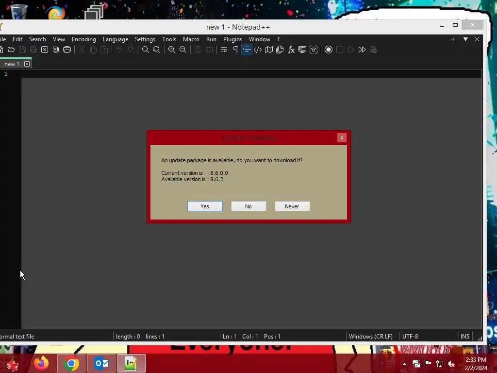Toggle Show all characters pilcrow icon

(235, 50)
